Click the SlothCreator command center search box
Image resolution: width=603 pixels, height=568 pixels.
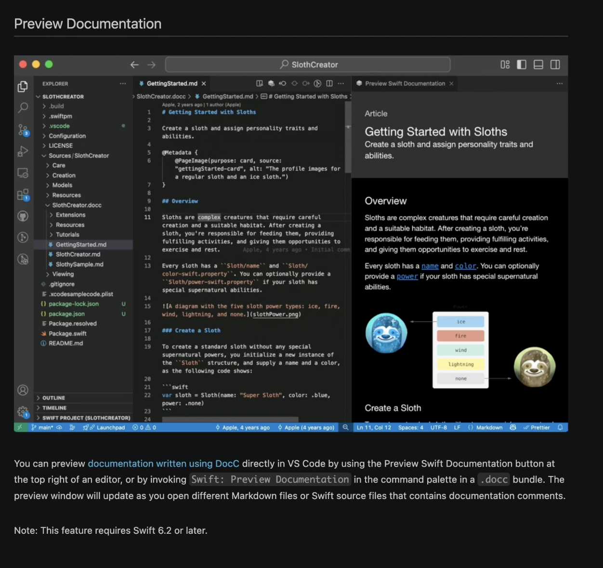pos(308,65)
